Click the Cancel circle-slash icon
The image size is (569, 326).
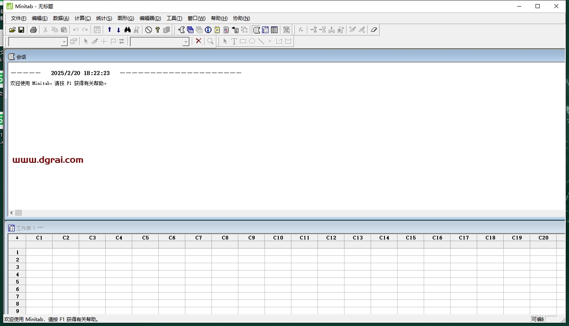coord(149,30)
